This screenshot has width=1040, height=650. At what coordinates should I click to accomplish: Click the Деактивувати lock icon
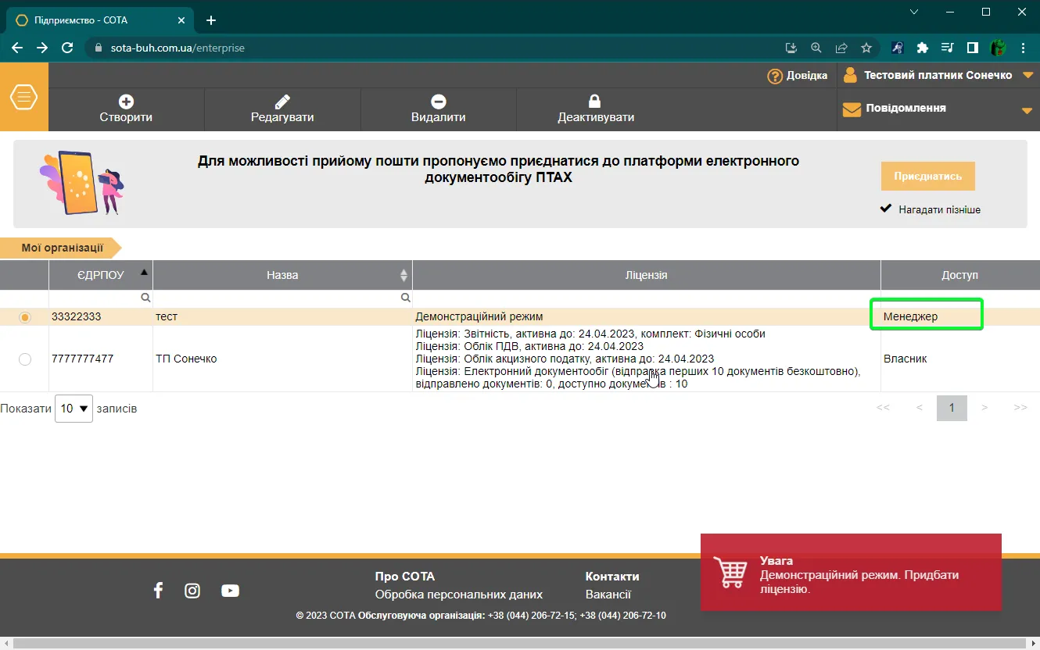click(594, 102)
